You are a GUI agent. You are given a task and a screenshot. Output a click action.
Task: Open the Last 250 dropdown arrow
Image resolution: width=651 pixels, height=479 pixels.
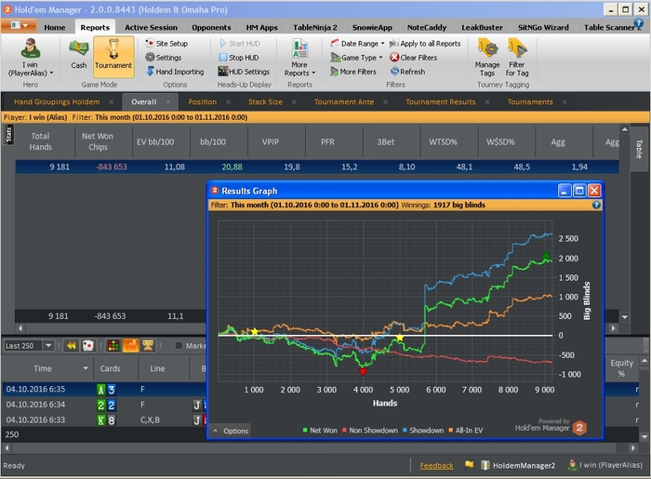click(x=48, y=345)
